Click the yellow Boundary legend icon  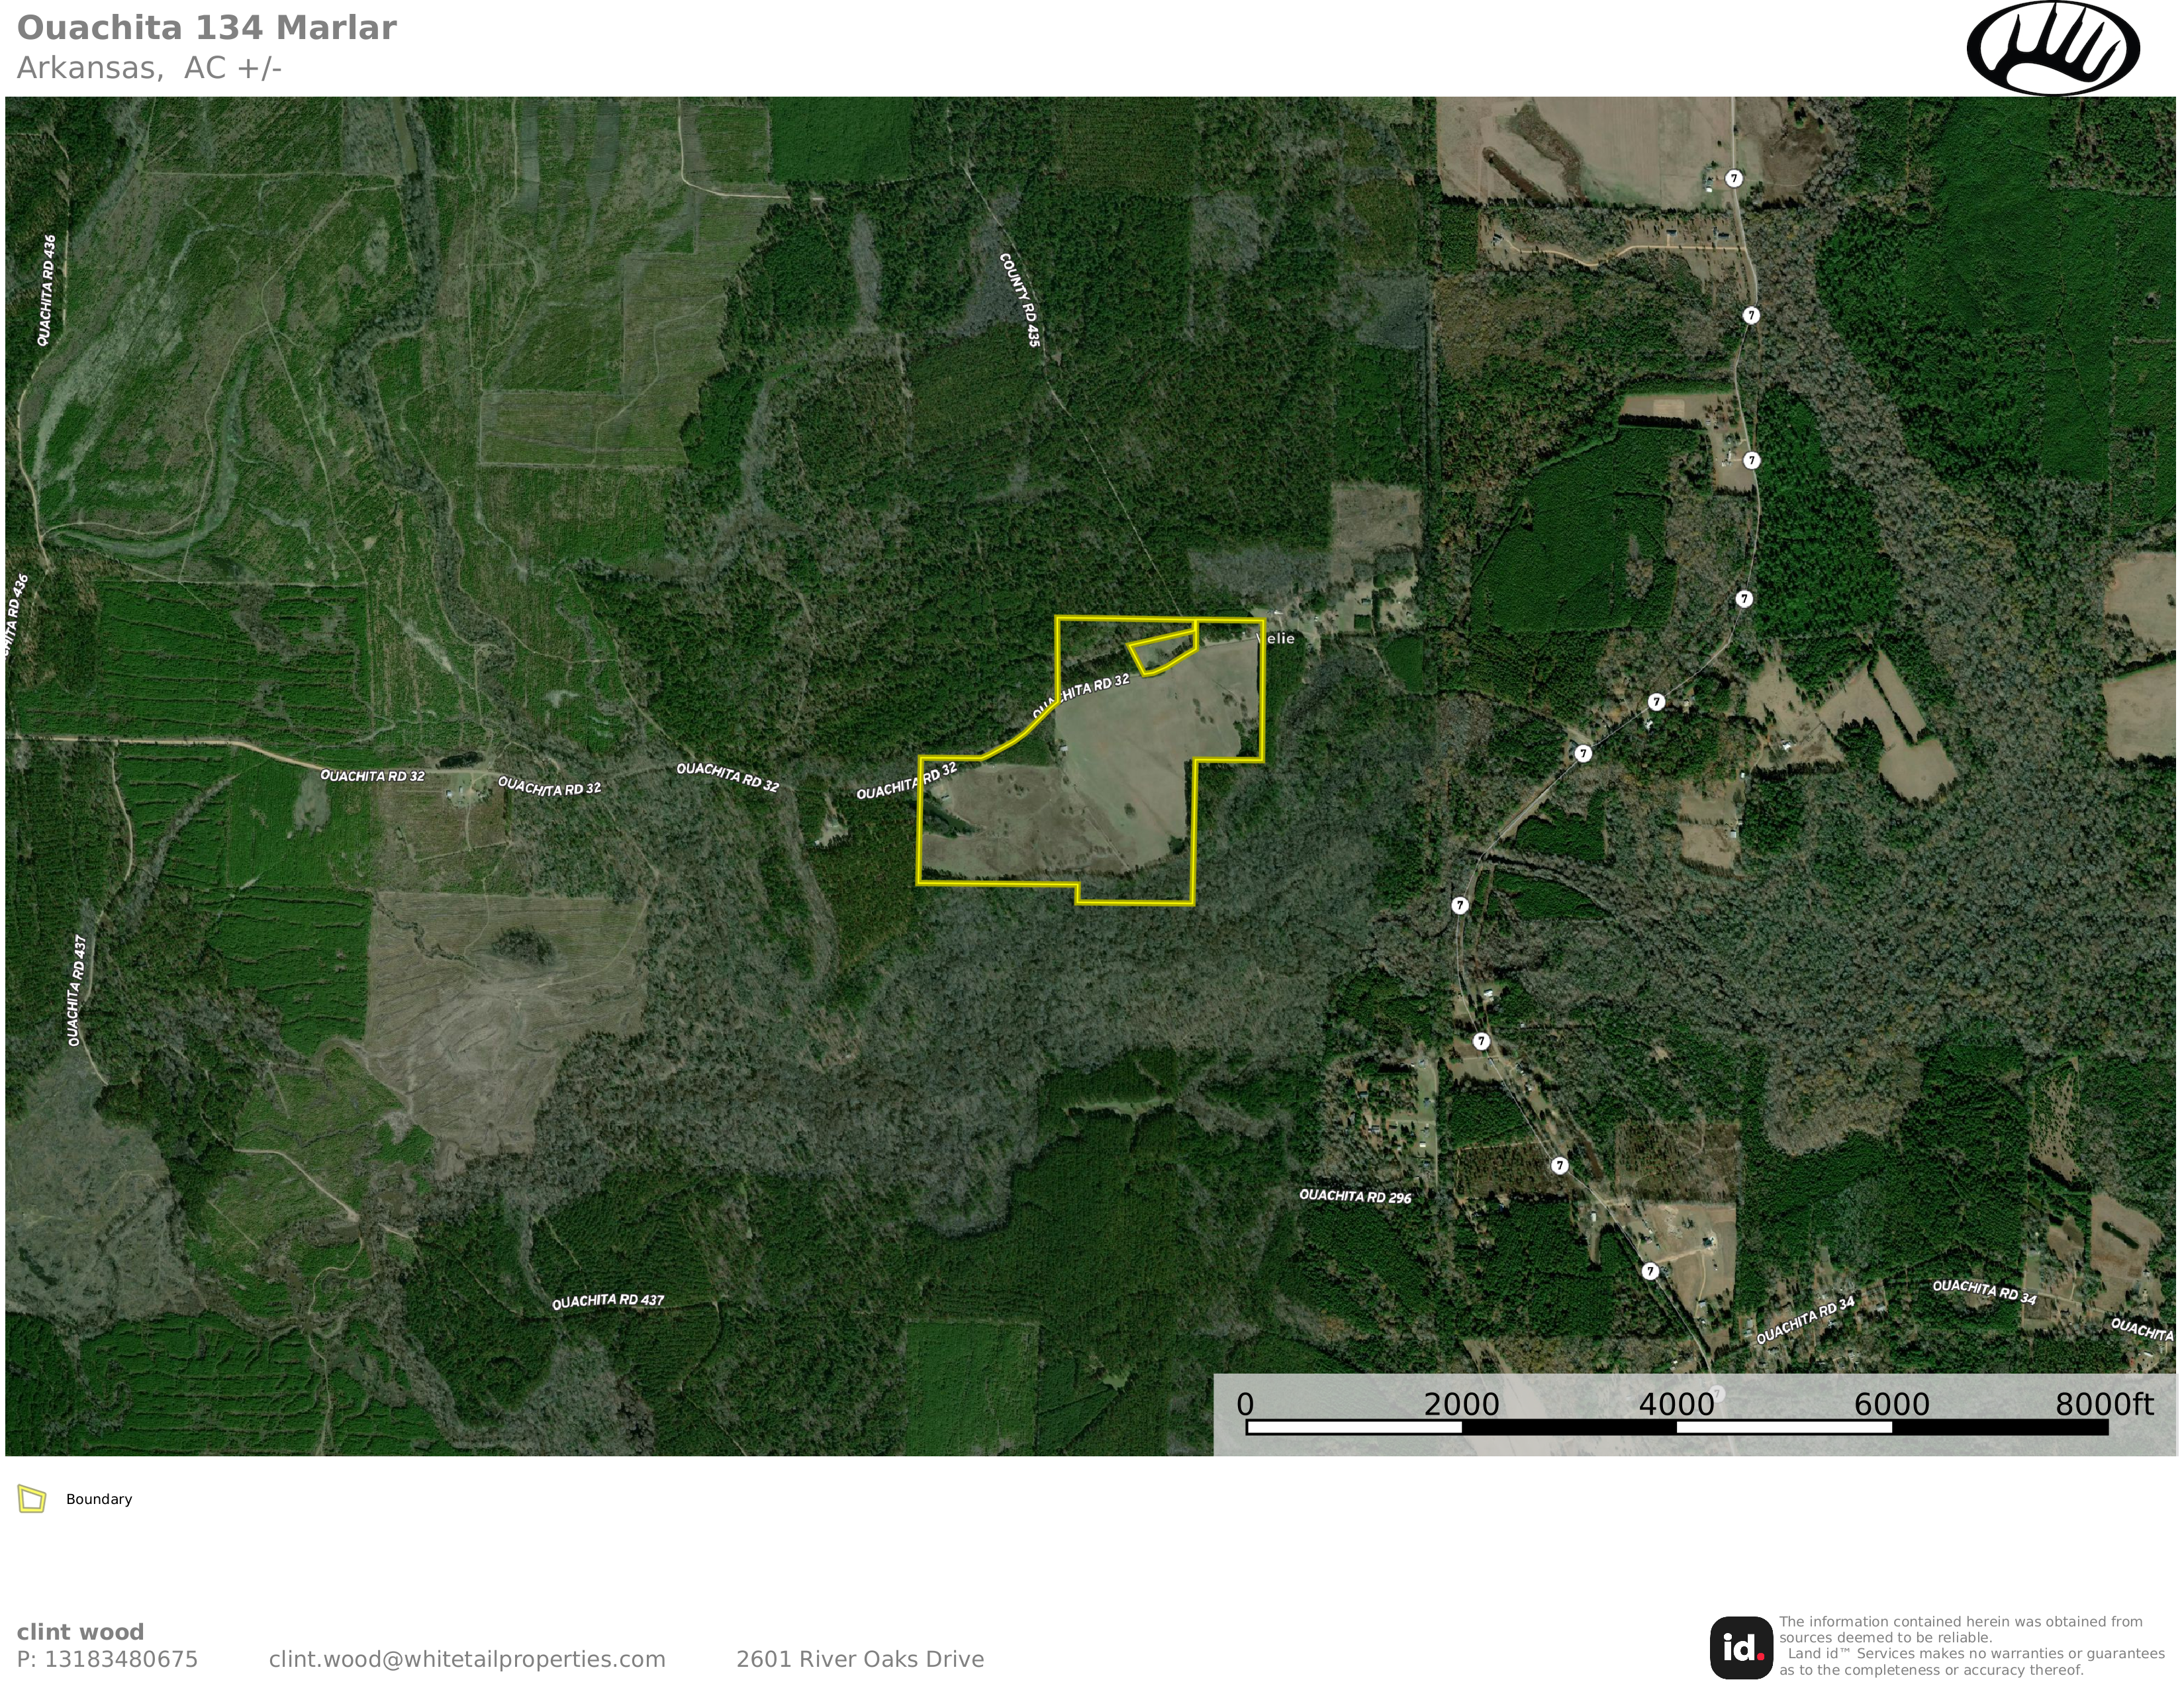(x=32, y=1499)
